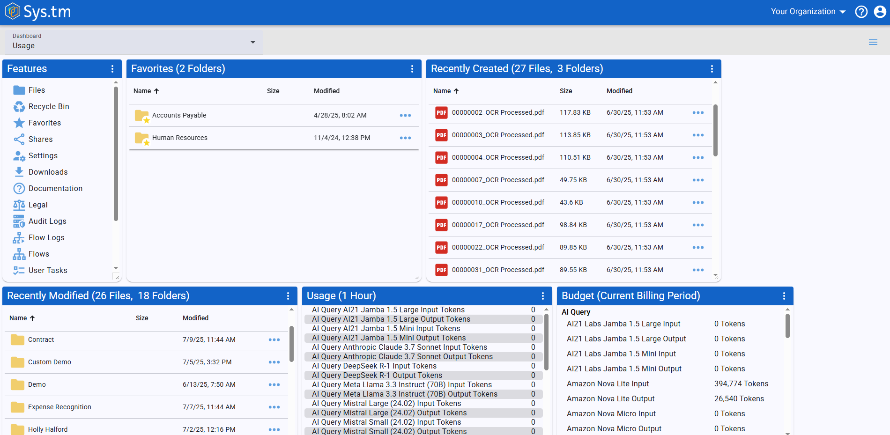The image size is (890, 435).
Task: Open Recently Created panel kebab menu
Action: tap(712, 69)
